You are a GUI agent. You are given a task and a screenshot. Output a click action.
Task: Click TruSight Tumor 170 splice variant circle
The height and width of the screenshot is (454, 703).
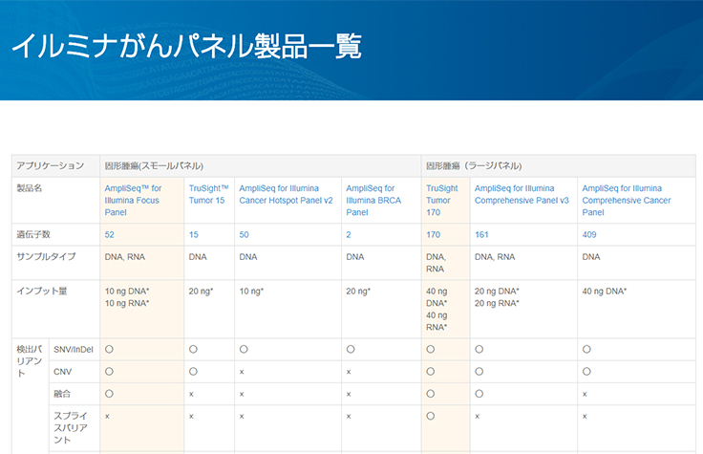pos(431,416)
